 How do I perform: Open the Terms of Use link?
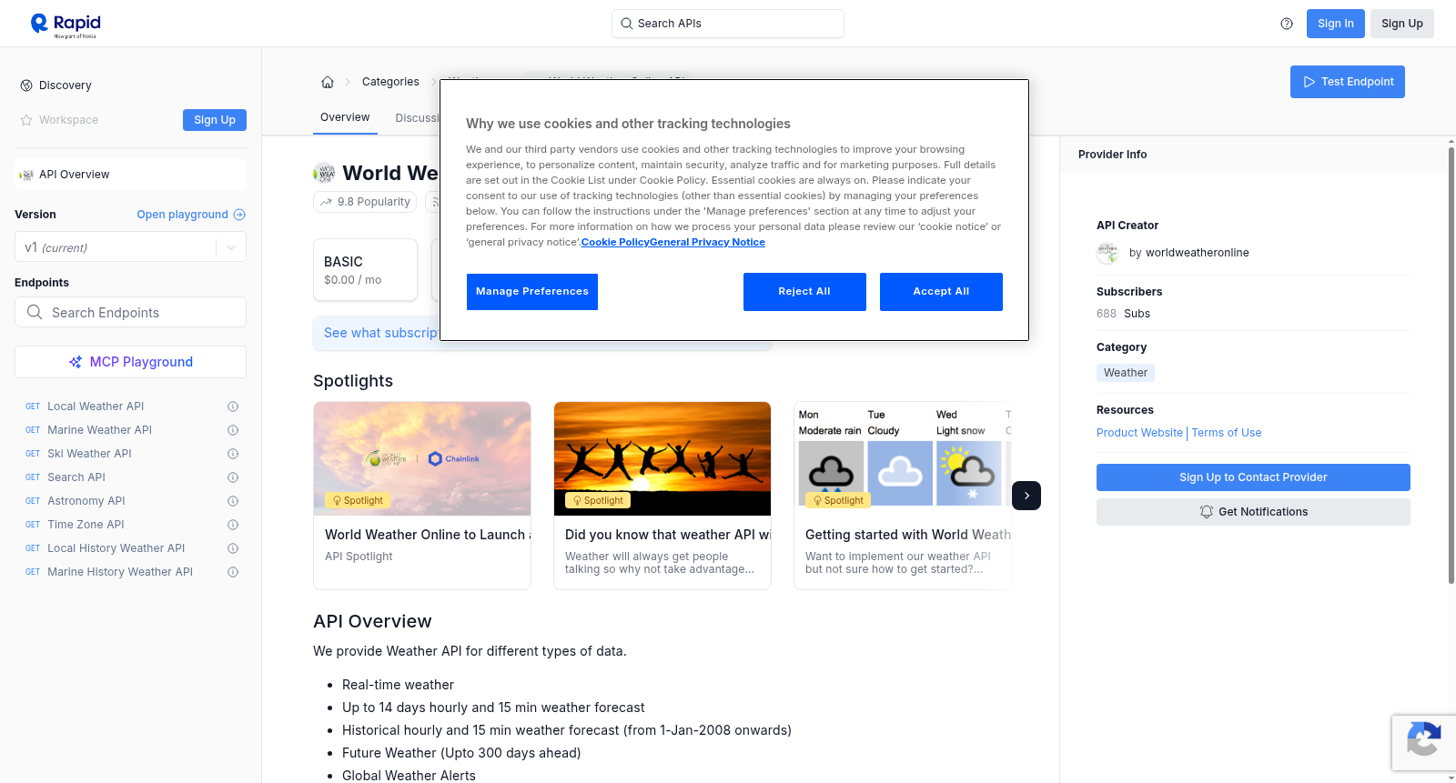[1227, 433]
